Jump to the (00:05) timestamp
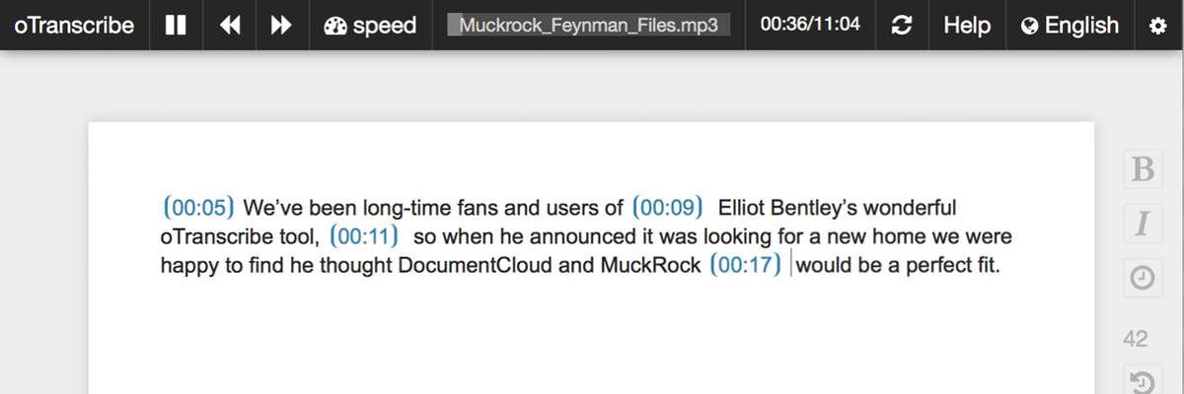Screen dimensions: 1184x394 198,208
